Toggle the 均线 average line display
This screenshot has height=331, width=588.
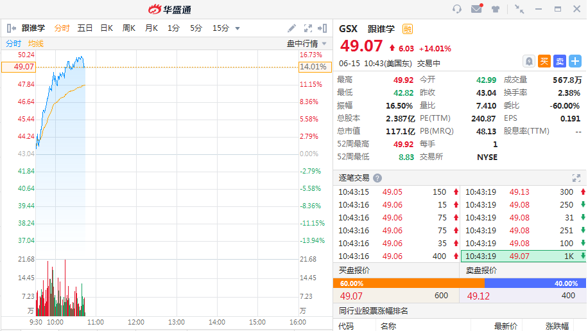coord(36,44)
